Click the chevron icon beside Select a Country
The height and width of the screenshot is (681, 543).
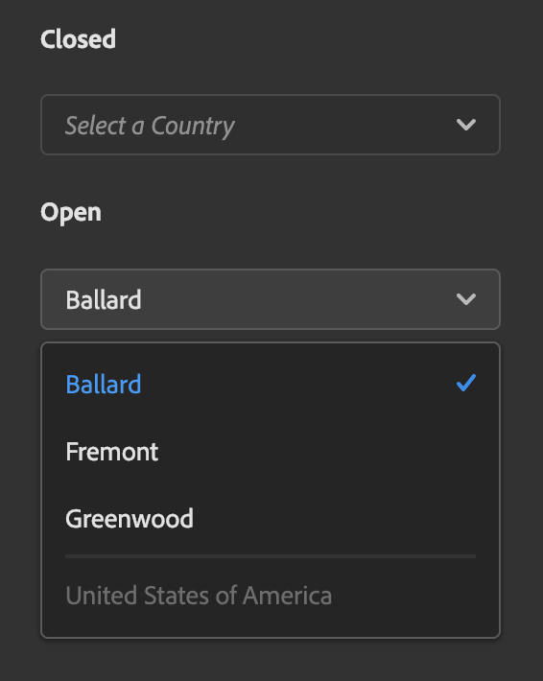[466, 125]
